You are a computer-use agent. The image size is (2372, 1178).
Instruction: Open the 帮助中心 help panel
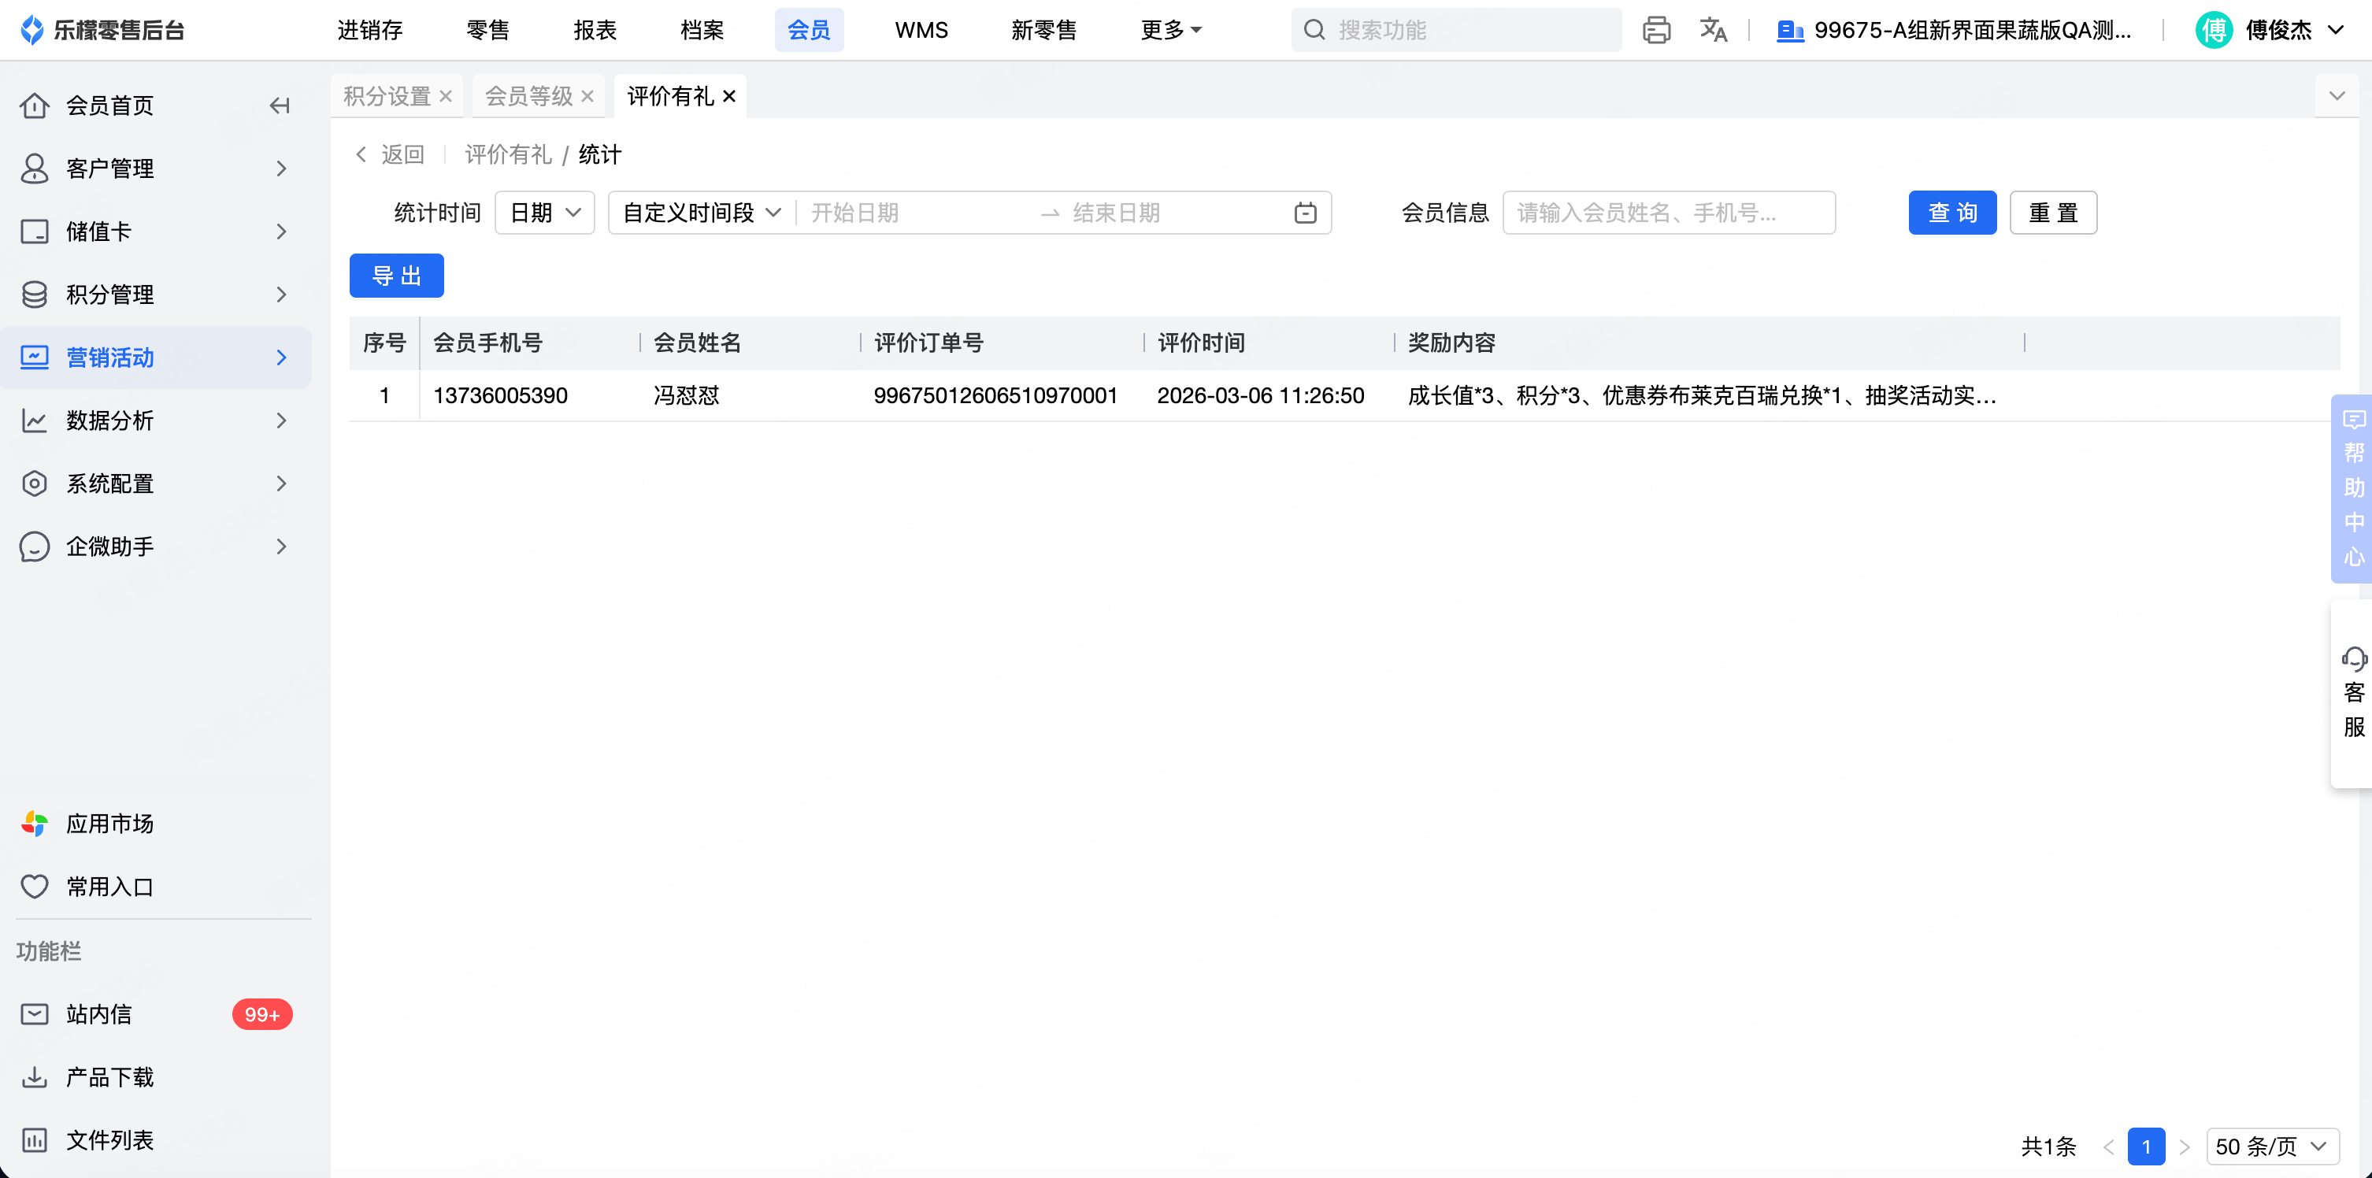pyautogui.click(x=2354, y=488)
